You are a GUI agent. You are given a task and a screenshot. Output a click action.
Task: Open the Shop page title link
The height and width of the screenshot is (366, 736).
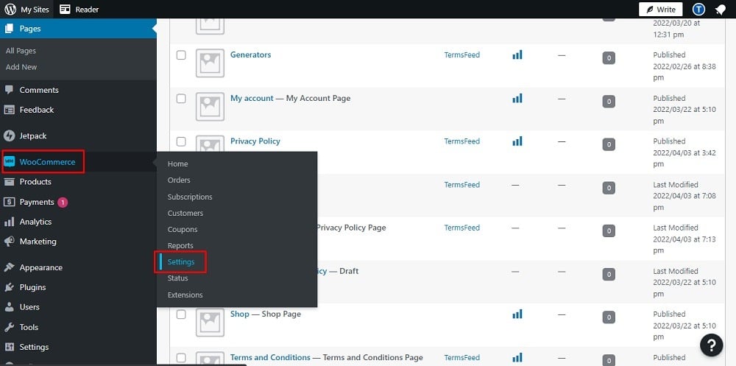click(x=240, y=314)
